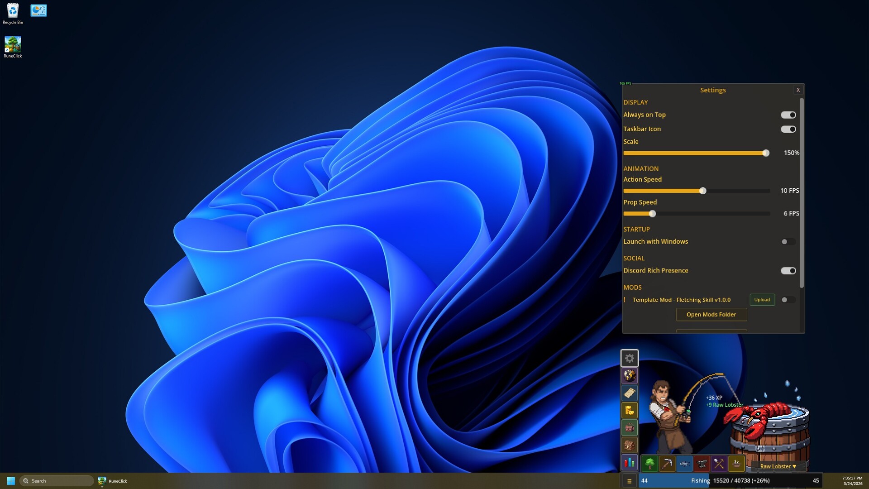The height and width of the screenshot is (489, 869).
Task: Turn off Discord Rich Presence
Action: point(788,271)
